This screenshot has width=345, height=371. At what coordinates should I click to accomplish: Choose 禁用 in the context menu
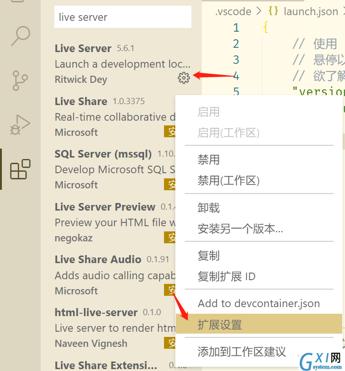(x=259, y=159)
